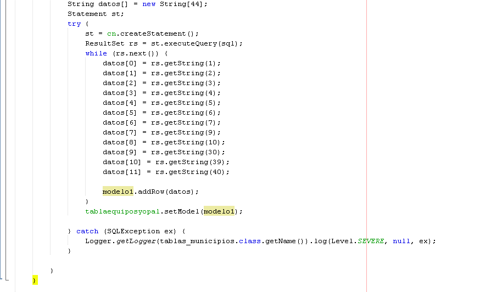The height and width of the screenshot is (292, 491).
Task: Click highlighted 'modelo1' inside setModel parentheses
Action: click(x=219, y=211)
